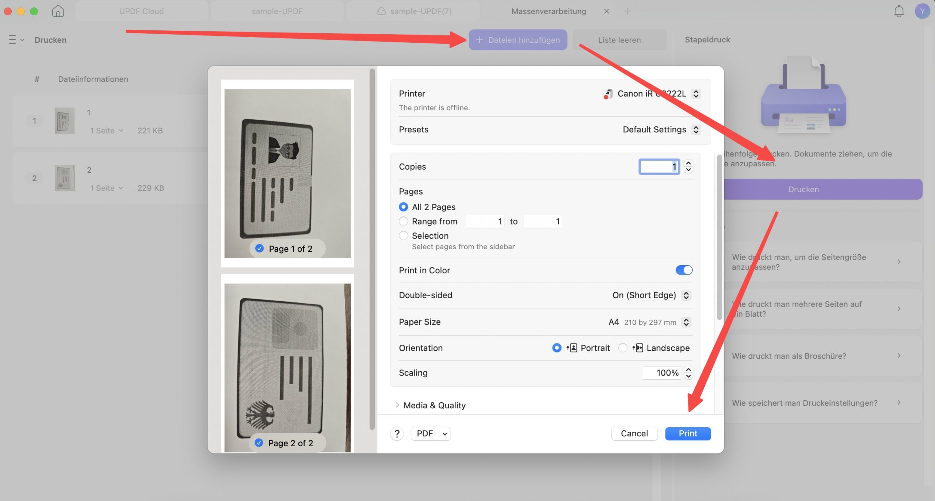Choose Landscape orientation radio button

tap(623, 348)
